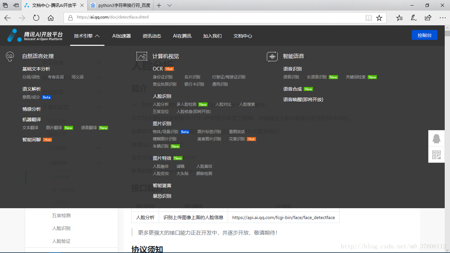This screenshot has height=253, width=450.
Task: Open browser Settings and more menu
Action: pyautogui.click(x=442, y=18)
